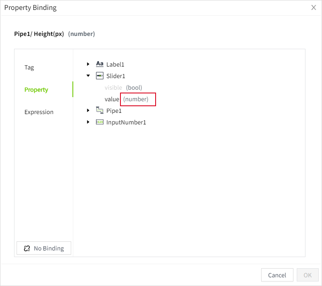Viewport: 322px width, 286px height.
Task: Confirm with the OK button
Action: click(308, 275)
